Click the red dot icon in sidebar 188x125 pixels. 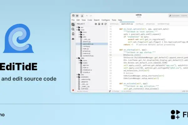point(73,90)
